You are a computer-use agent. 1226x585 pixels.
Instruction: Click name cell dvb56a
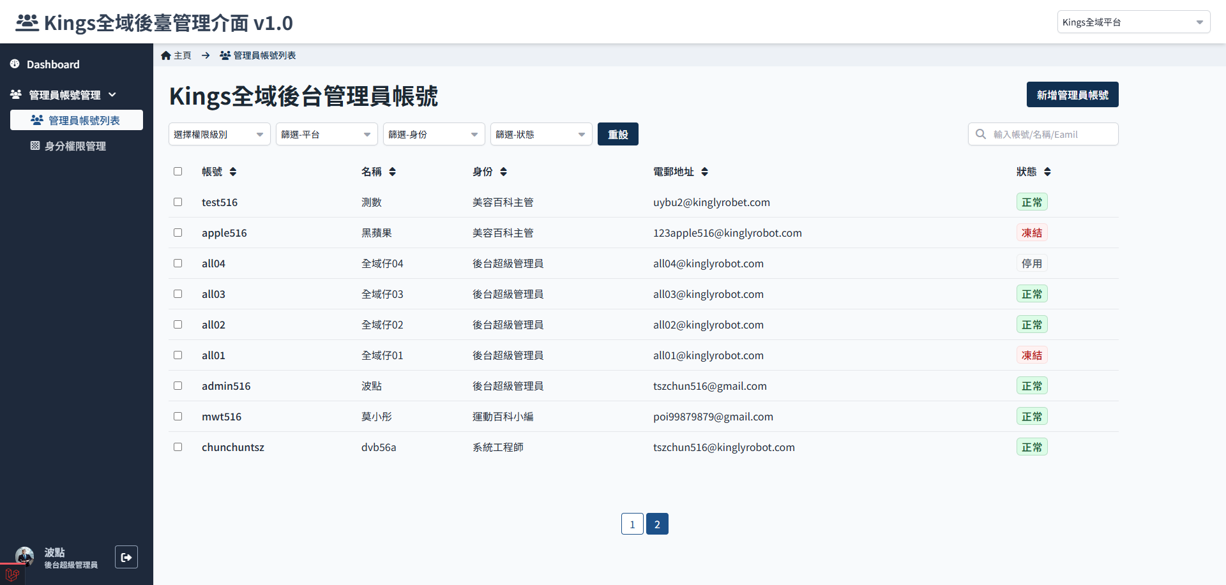click(379, 447)
